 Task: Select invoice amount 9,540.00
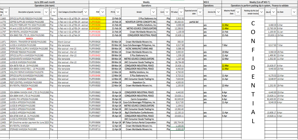click(271, 102)
